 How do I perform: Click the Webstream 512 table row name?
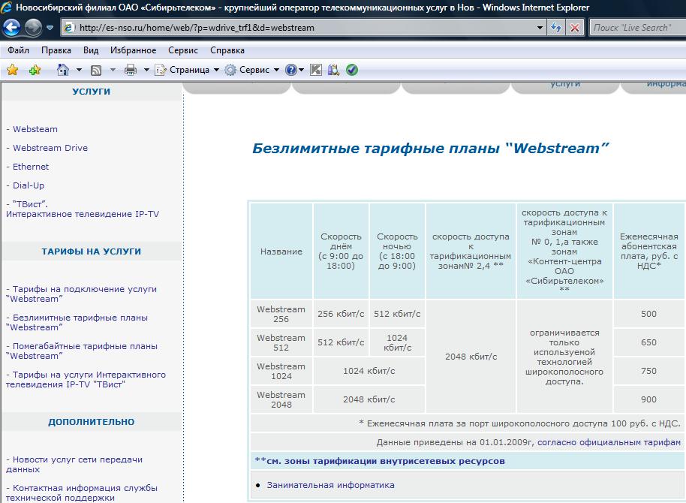click(281, 342)
